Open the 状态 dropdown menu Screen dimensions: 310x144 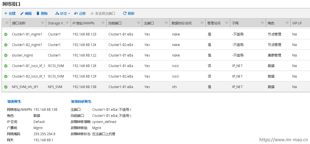(x=63, y=14)
